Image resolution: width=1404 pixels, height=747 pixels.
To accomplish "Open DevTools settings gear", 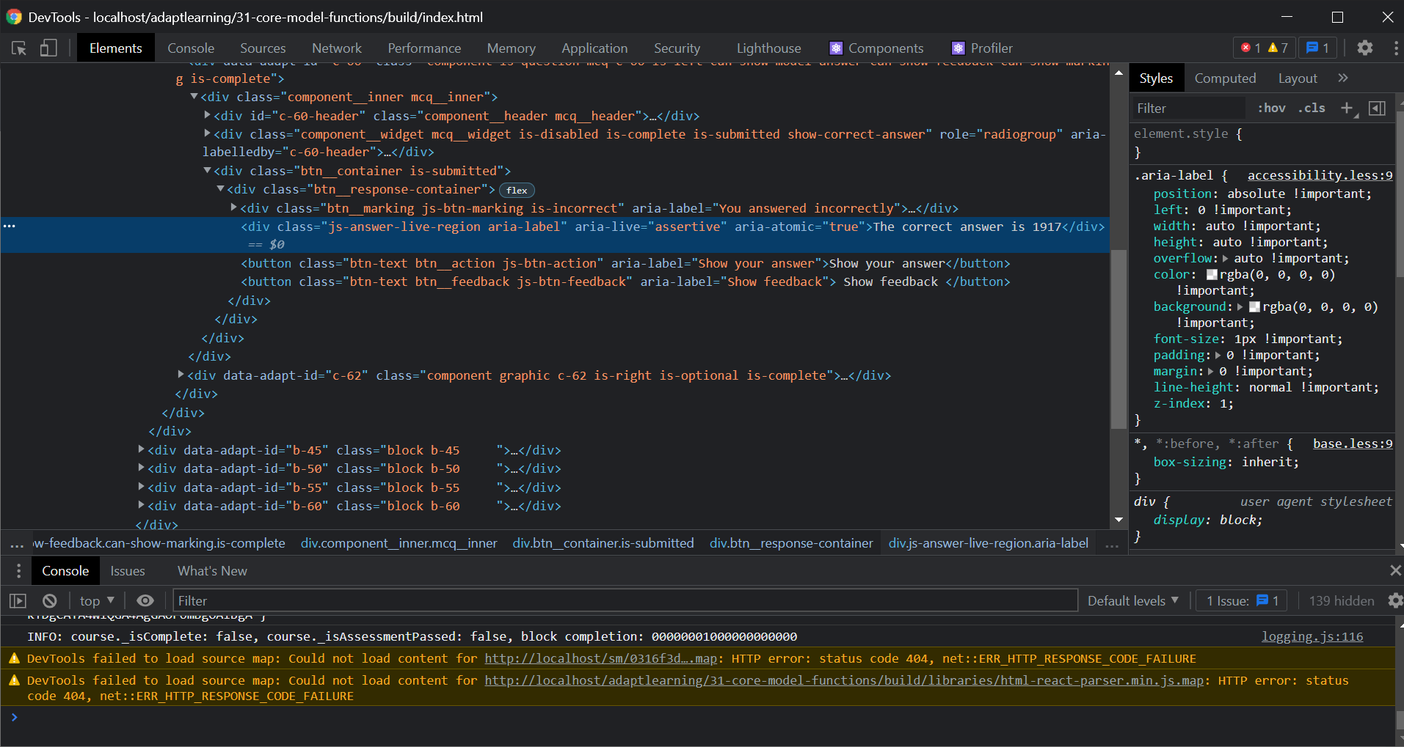I will [x=1364, y=48].
